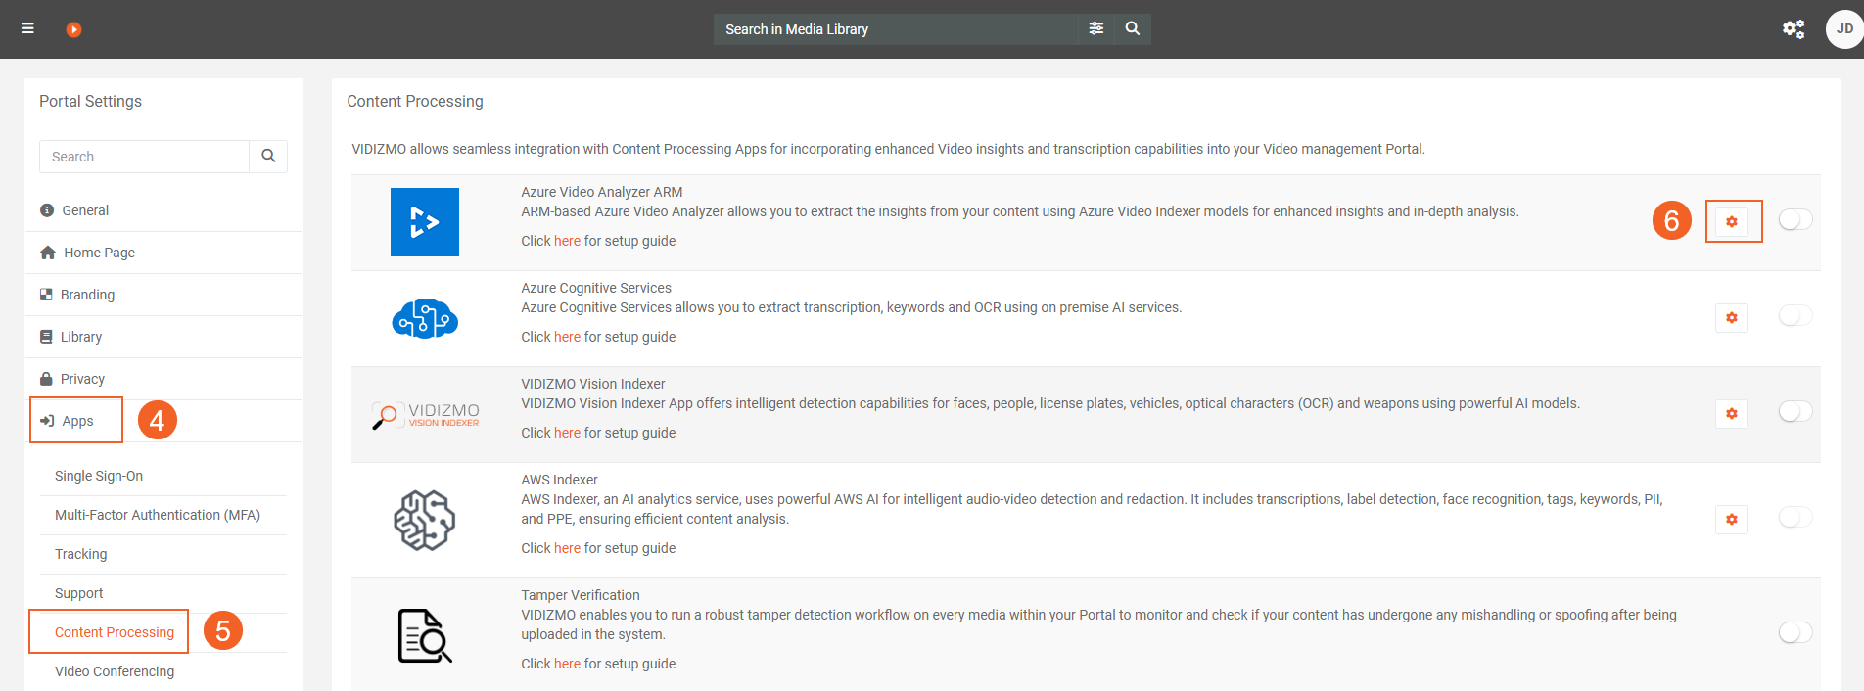Open the JD user profile avatar
This screenshot has width=1864, height=691.
1843,29
